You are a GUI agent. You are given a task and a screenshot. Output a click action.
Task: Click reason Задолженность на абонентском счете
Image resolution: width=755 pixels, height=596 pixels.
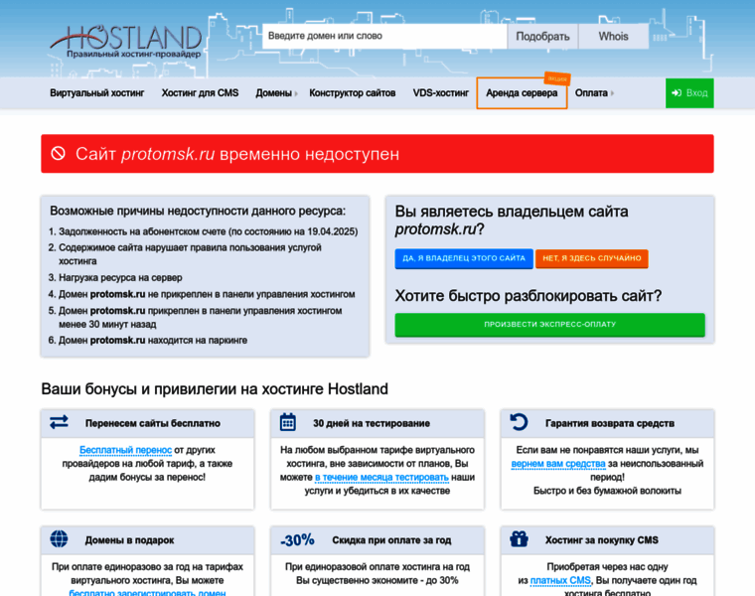[x=208, y=231]
